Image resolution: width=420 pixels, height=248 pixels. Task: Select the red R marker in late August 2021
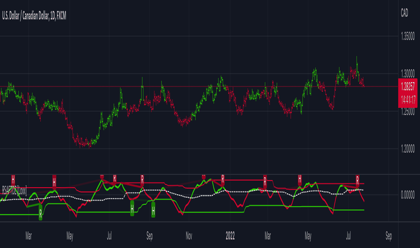coord(142,179)
